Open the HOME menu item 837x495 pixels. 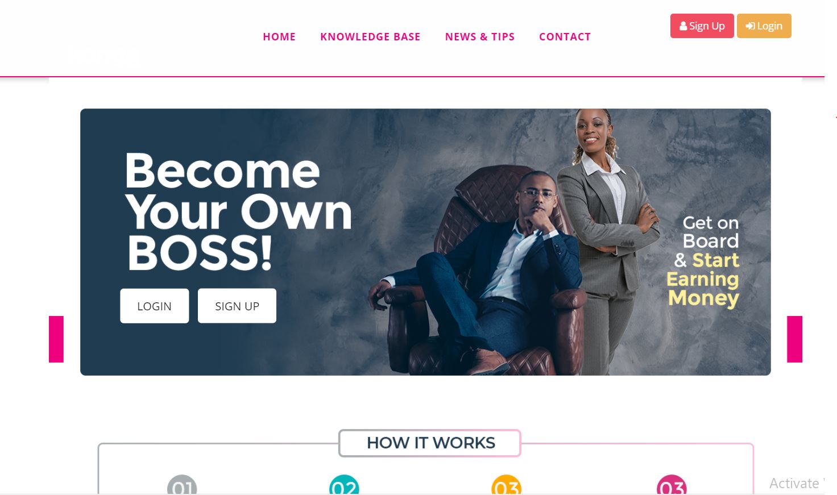click(x=279, y=37)
